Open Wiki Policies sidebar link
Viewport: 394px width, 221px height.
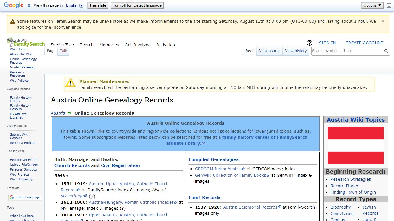point(19,81)
